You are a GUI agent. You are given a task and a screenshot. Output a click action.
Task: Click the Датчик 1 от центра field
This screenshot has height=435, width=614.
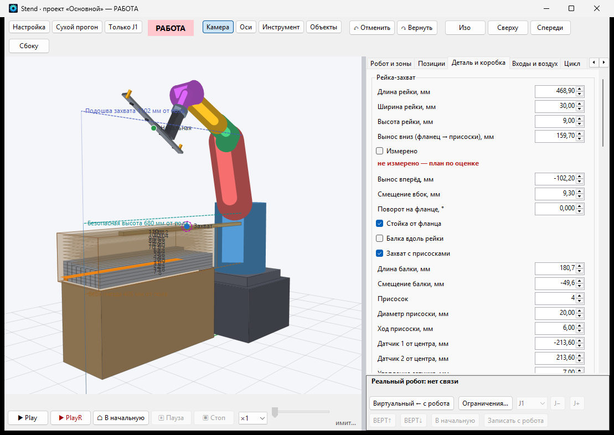[556, 343]
